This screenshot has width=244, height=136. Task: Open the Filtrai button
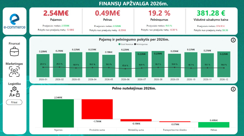tap(14, 103)
